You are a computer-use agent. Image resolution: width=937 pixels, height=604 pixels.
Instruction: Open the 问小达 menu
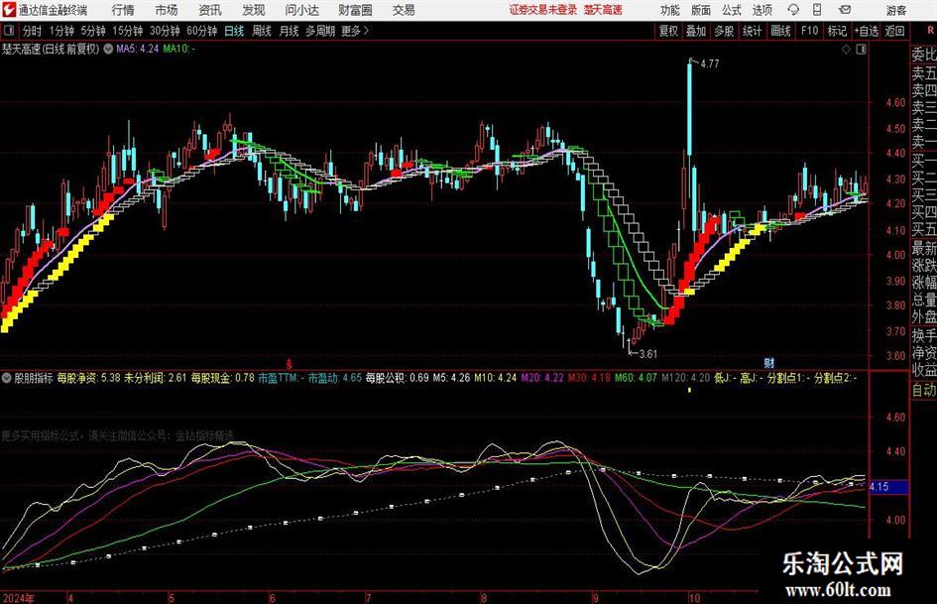301,10
